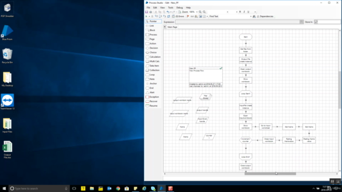Click the Step Over debug icon
Viewport: 342px width, 192px height.
tap(160, 17)
